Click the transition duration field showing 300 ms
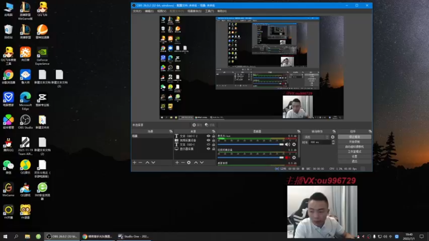Image resolution: width=429 pixels, height=241 pixels. [320, 142]
